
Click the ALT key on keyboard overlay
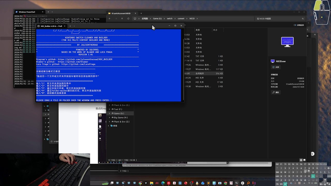285,184
